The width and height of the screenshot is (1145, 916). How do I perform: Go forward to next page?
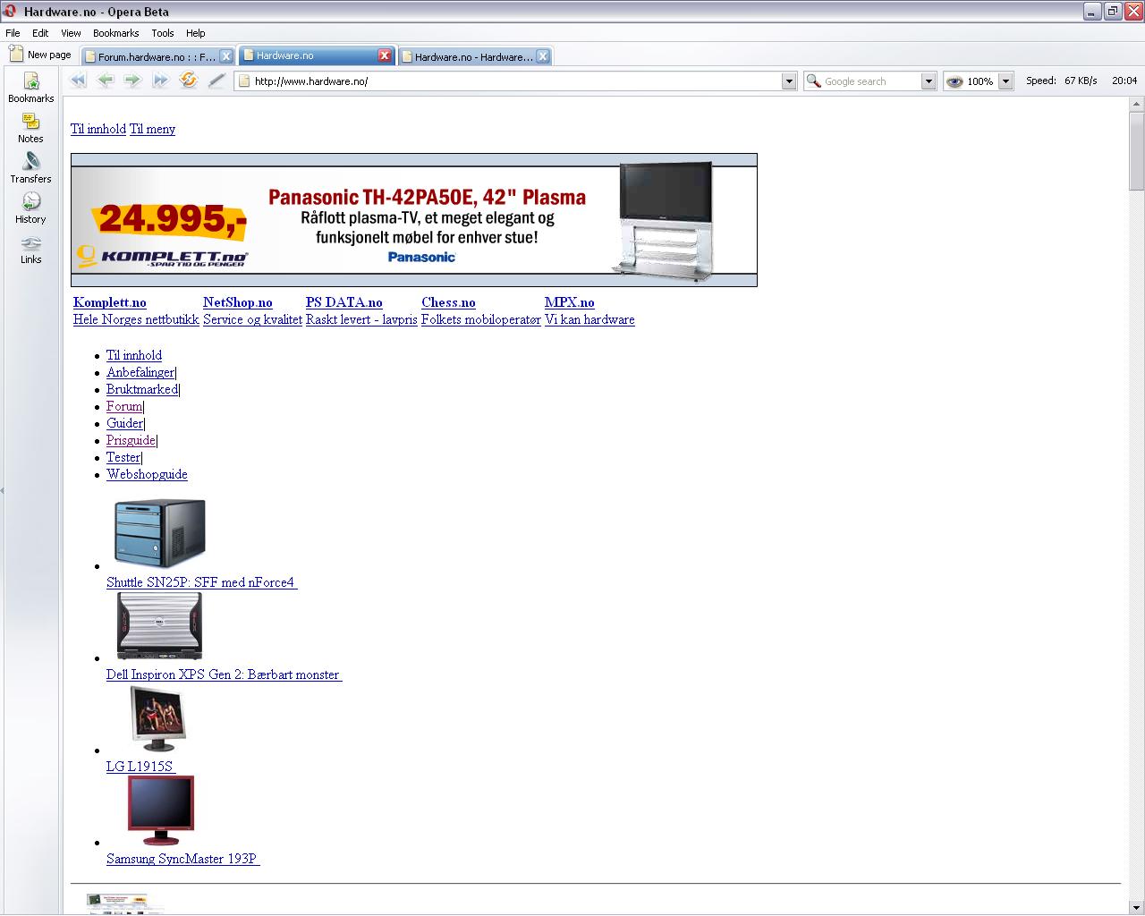[132, 81]
